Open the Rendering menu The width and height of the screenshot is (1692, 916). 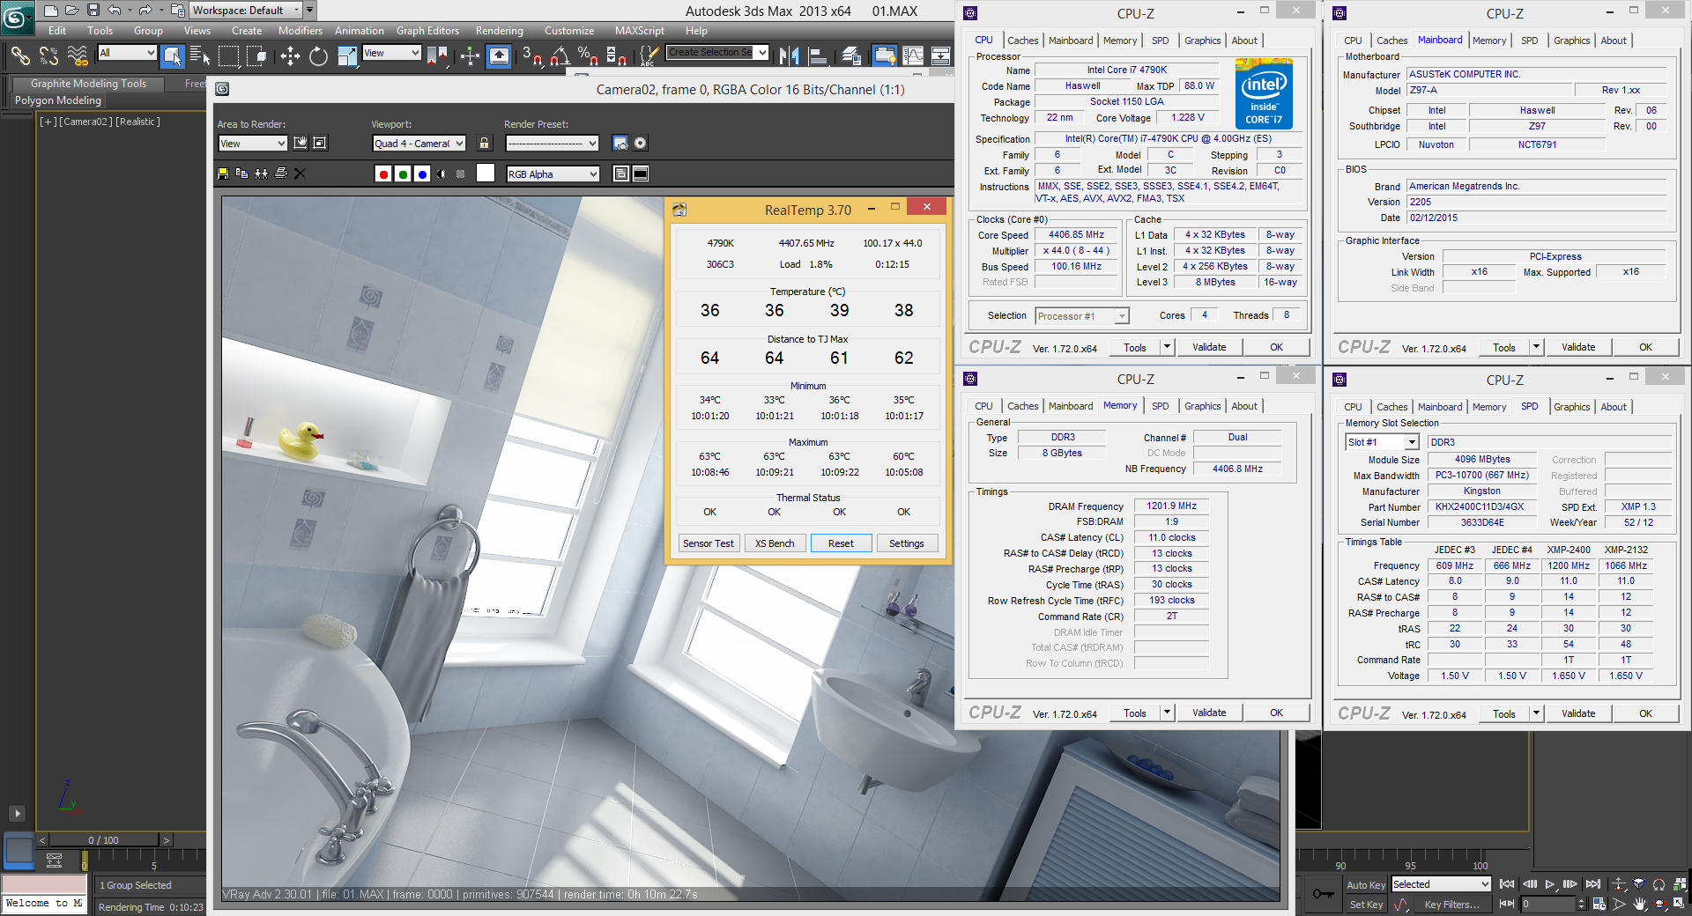click(499, 31)
